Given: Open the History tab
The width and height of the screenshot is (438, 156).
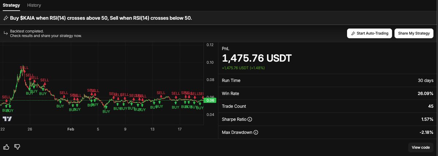Looking at the screenshot, I should (x=34, y=5).
